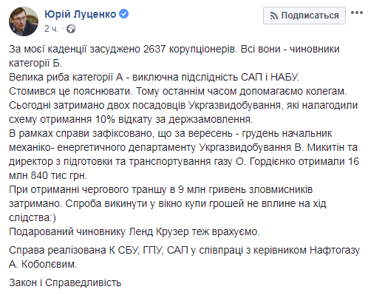368x295 pixels.
Task: Click the 'В рамках справи зафіксовано' line
Action: tap(171, 133)
